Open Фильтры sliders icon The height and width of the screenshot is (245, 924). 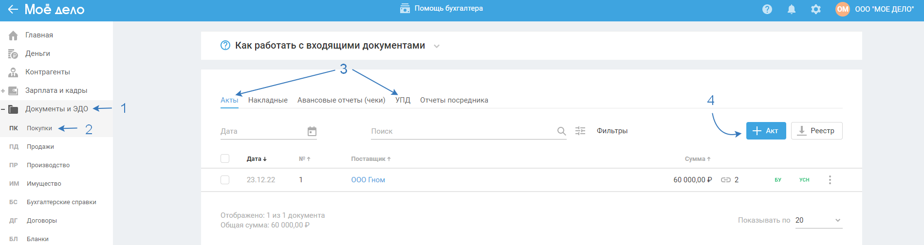click(580, 131)
